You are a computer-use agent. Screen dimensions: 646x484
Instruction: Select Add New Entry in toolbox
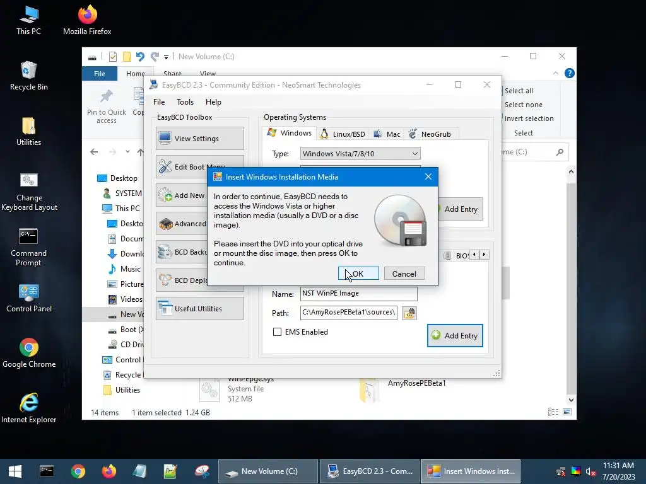click(182, 195)
